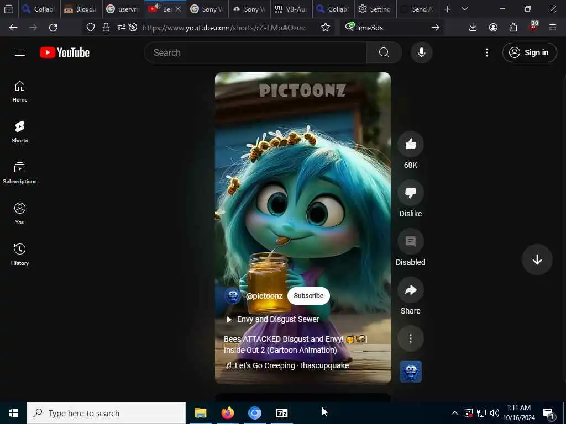
Task: Open Home in the YouTube sidebar
Action: pos(20,92)
